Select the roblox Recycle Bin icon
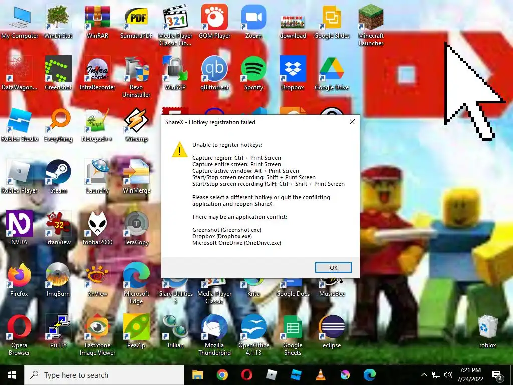 (487, 331)
